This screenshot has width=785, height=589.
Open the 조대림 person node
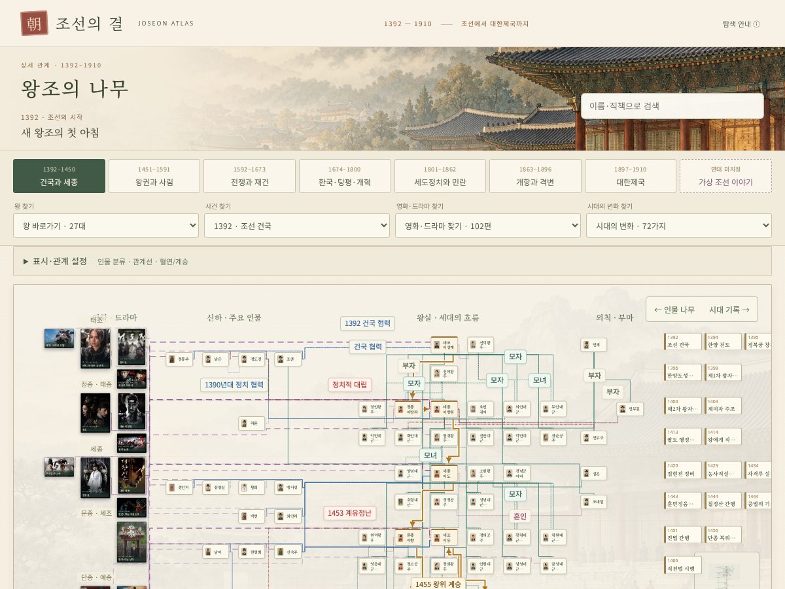[x=594, y=502]
